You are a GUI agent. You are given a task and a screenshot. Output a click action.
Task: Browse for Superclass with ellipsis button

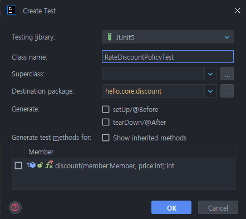[x=227, y=74]
